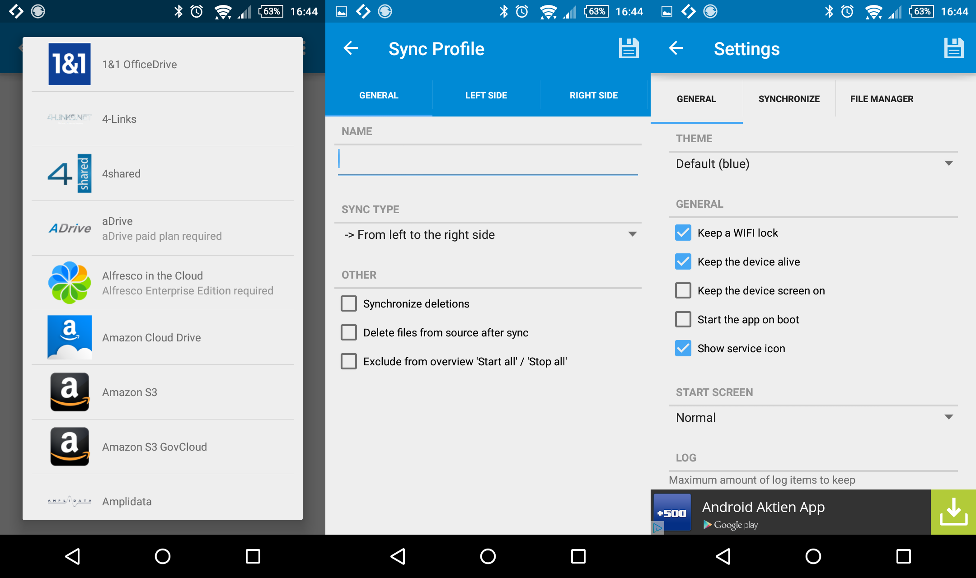Choose Amazon Cloud Drive provider
976x578 pixels.
[163, 337]
